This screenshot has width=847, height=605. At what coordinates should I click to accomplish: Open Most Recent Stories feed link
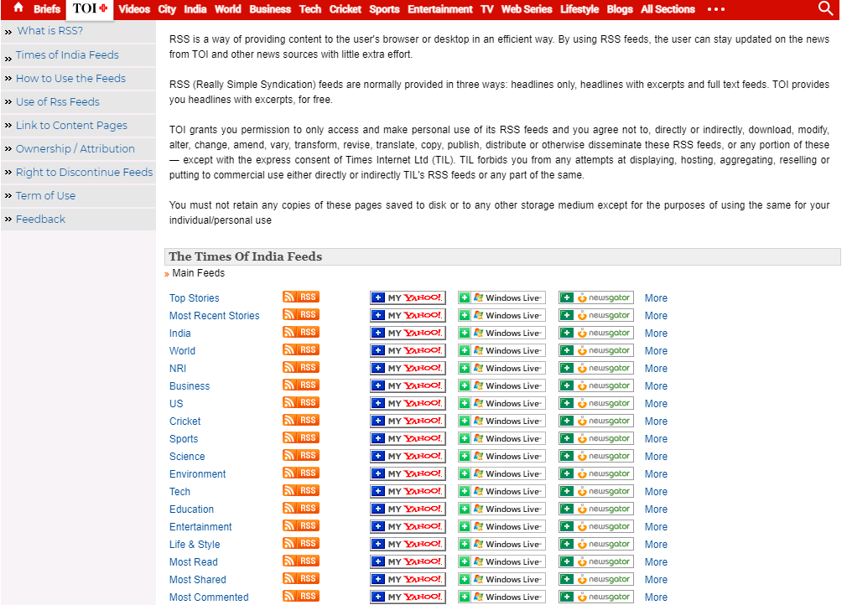coord(215,316)
